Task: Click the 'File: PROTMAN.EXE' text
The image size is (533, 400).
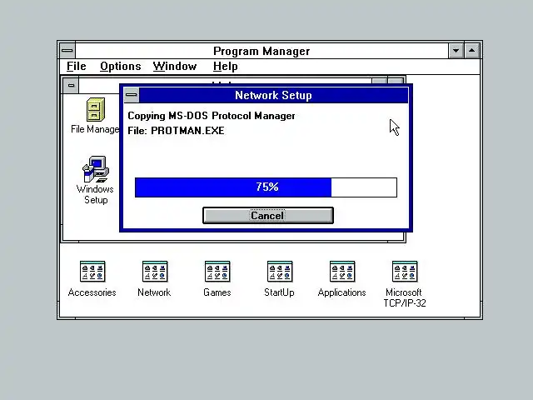Action: (x=176, y=131)
